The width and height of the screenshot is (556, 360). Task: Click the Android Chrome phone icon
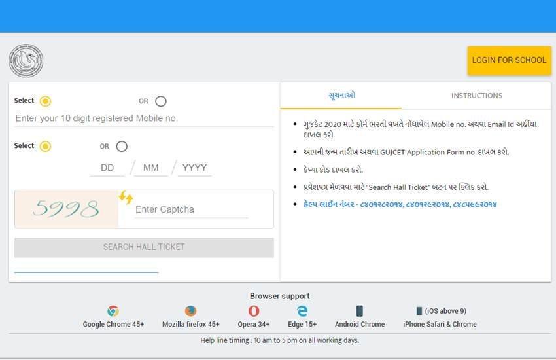coord(359,311)
